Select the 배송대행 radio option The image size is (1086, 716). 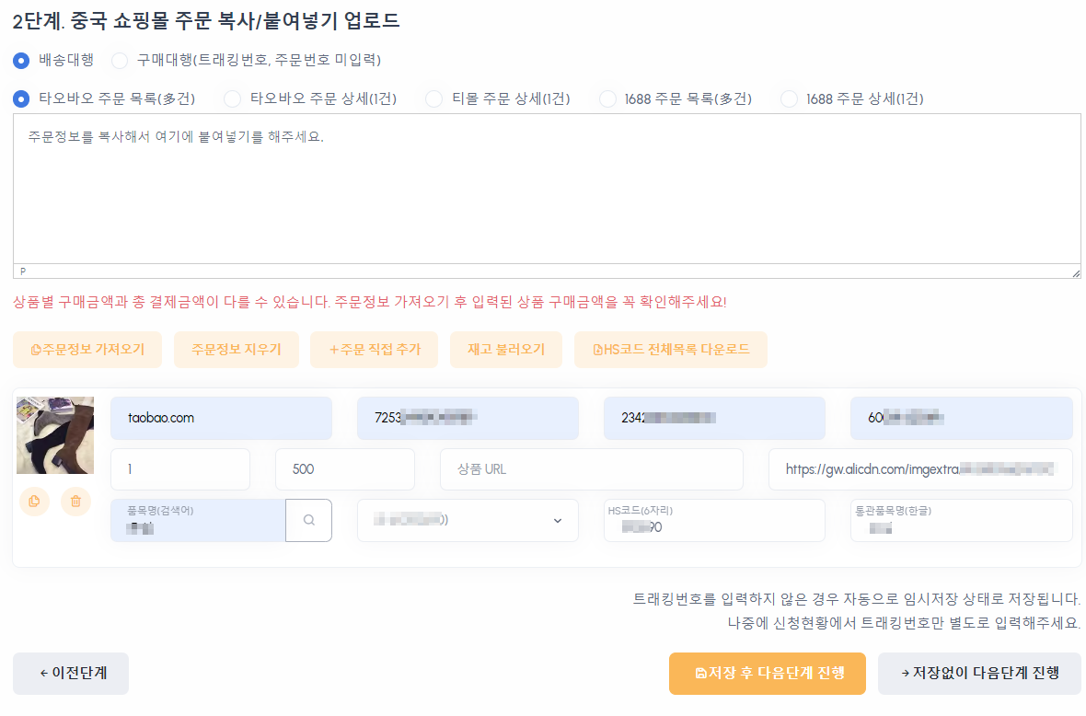20,61
